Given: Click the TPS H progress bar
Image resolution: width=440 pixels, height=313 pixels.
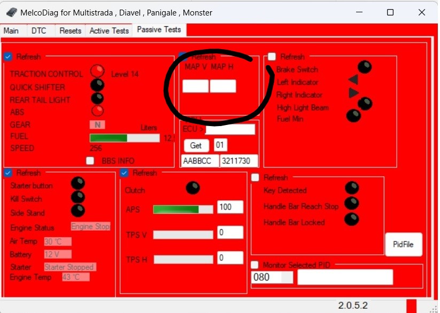Looking at the screenshot, I should pyautogui.click(x=183, y=260).
